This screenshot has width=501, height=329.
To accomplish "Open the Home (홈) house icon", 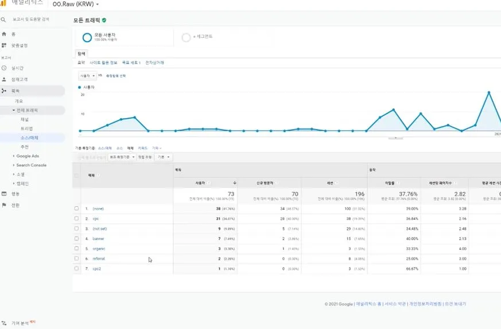I will tap(4, 34).
